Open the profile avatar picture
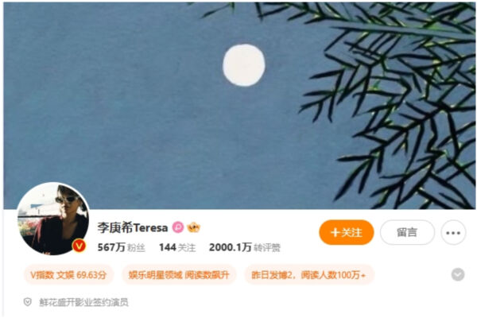Image resolution: width=477 pixels, height=318 pixels. 53,219
